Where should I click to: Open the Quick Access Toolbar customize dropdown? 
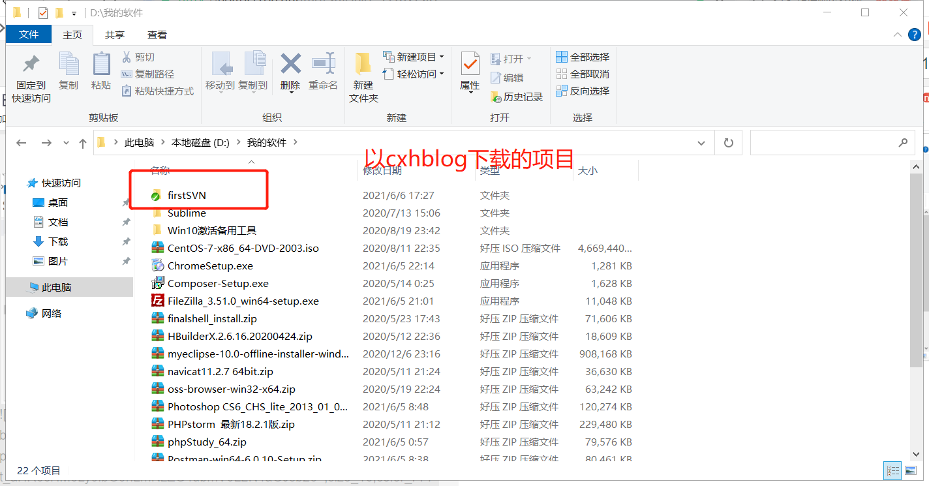pos(74,13)
